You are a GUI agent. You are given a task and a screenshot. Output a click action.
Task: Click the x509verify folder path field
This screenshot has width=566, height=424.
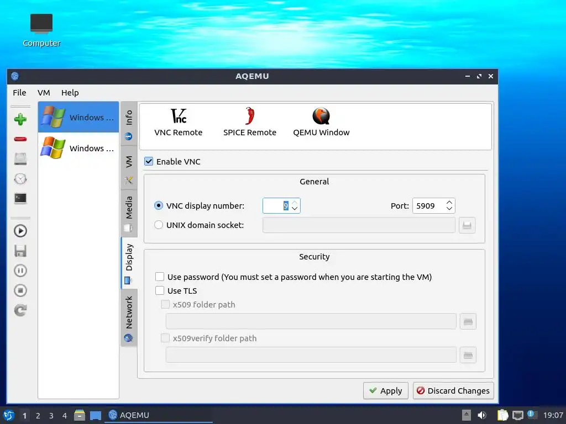tap(311, 355)
